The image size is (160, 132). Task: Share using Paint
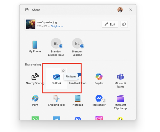[35, 100]
